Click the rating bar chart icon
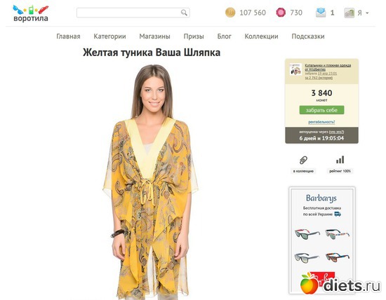 point(340,160)
